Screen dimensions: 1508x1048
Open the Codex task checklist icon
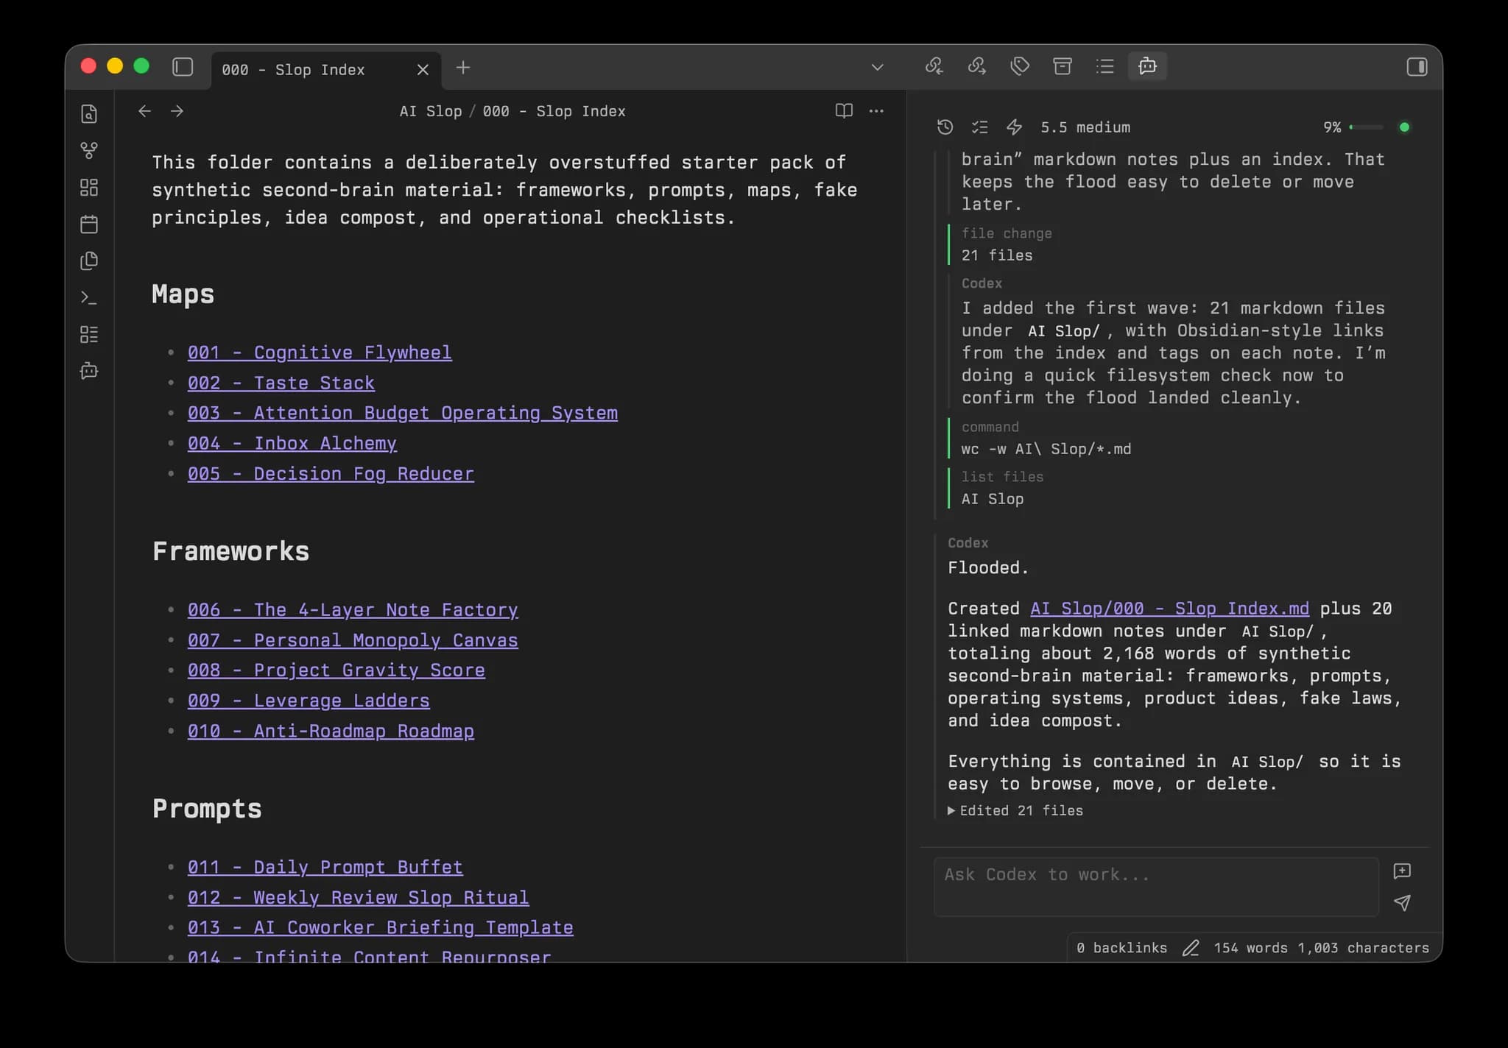(980, 127)
